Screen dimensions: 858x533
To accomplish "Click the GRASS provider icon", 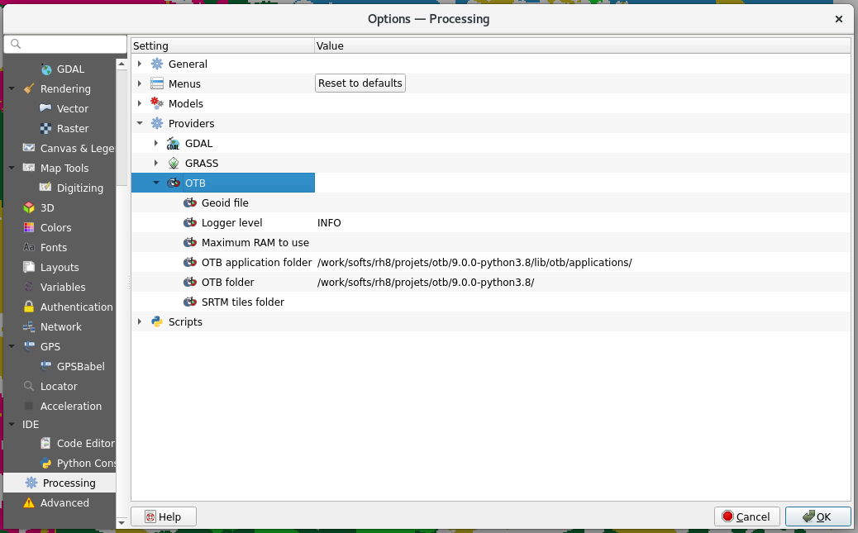I will click(173, 163).
